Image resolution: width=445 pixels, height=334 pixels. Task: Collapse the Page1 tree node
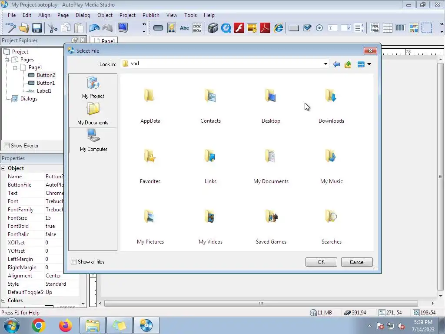(x=15, y=68)
